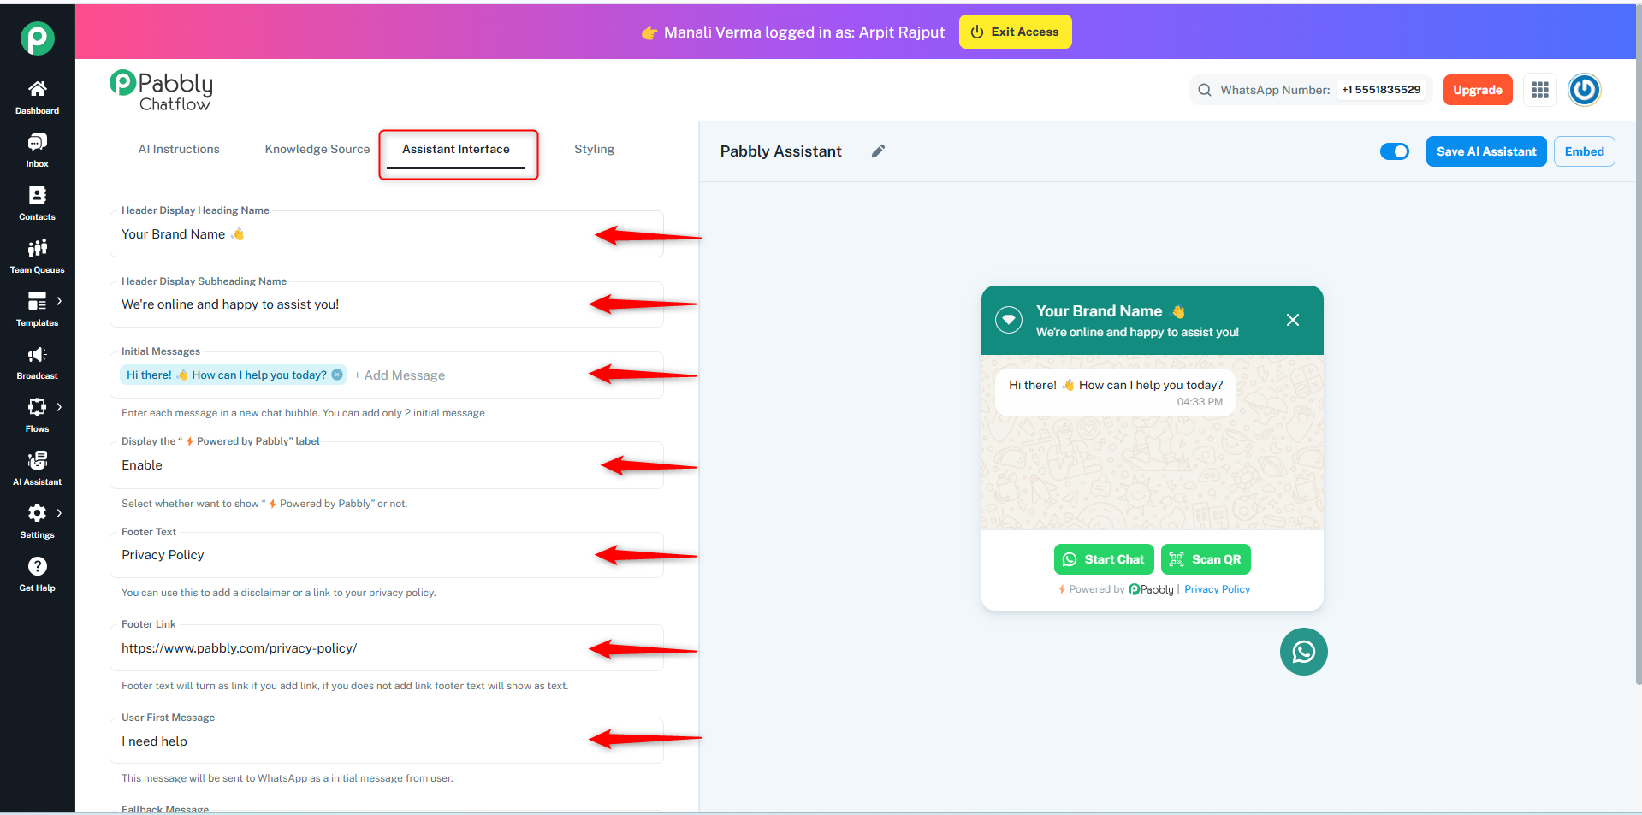Expand the Templates submenu chevron
Screen dimensions: 1642x815
point(59,301)
